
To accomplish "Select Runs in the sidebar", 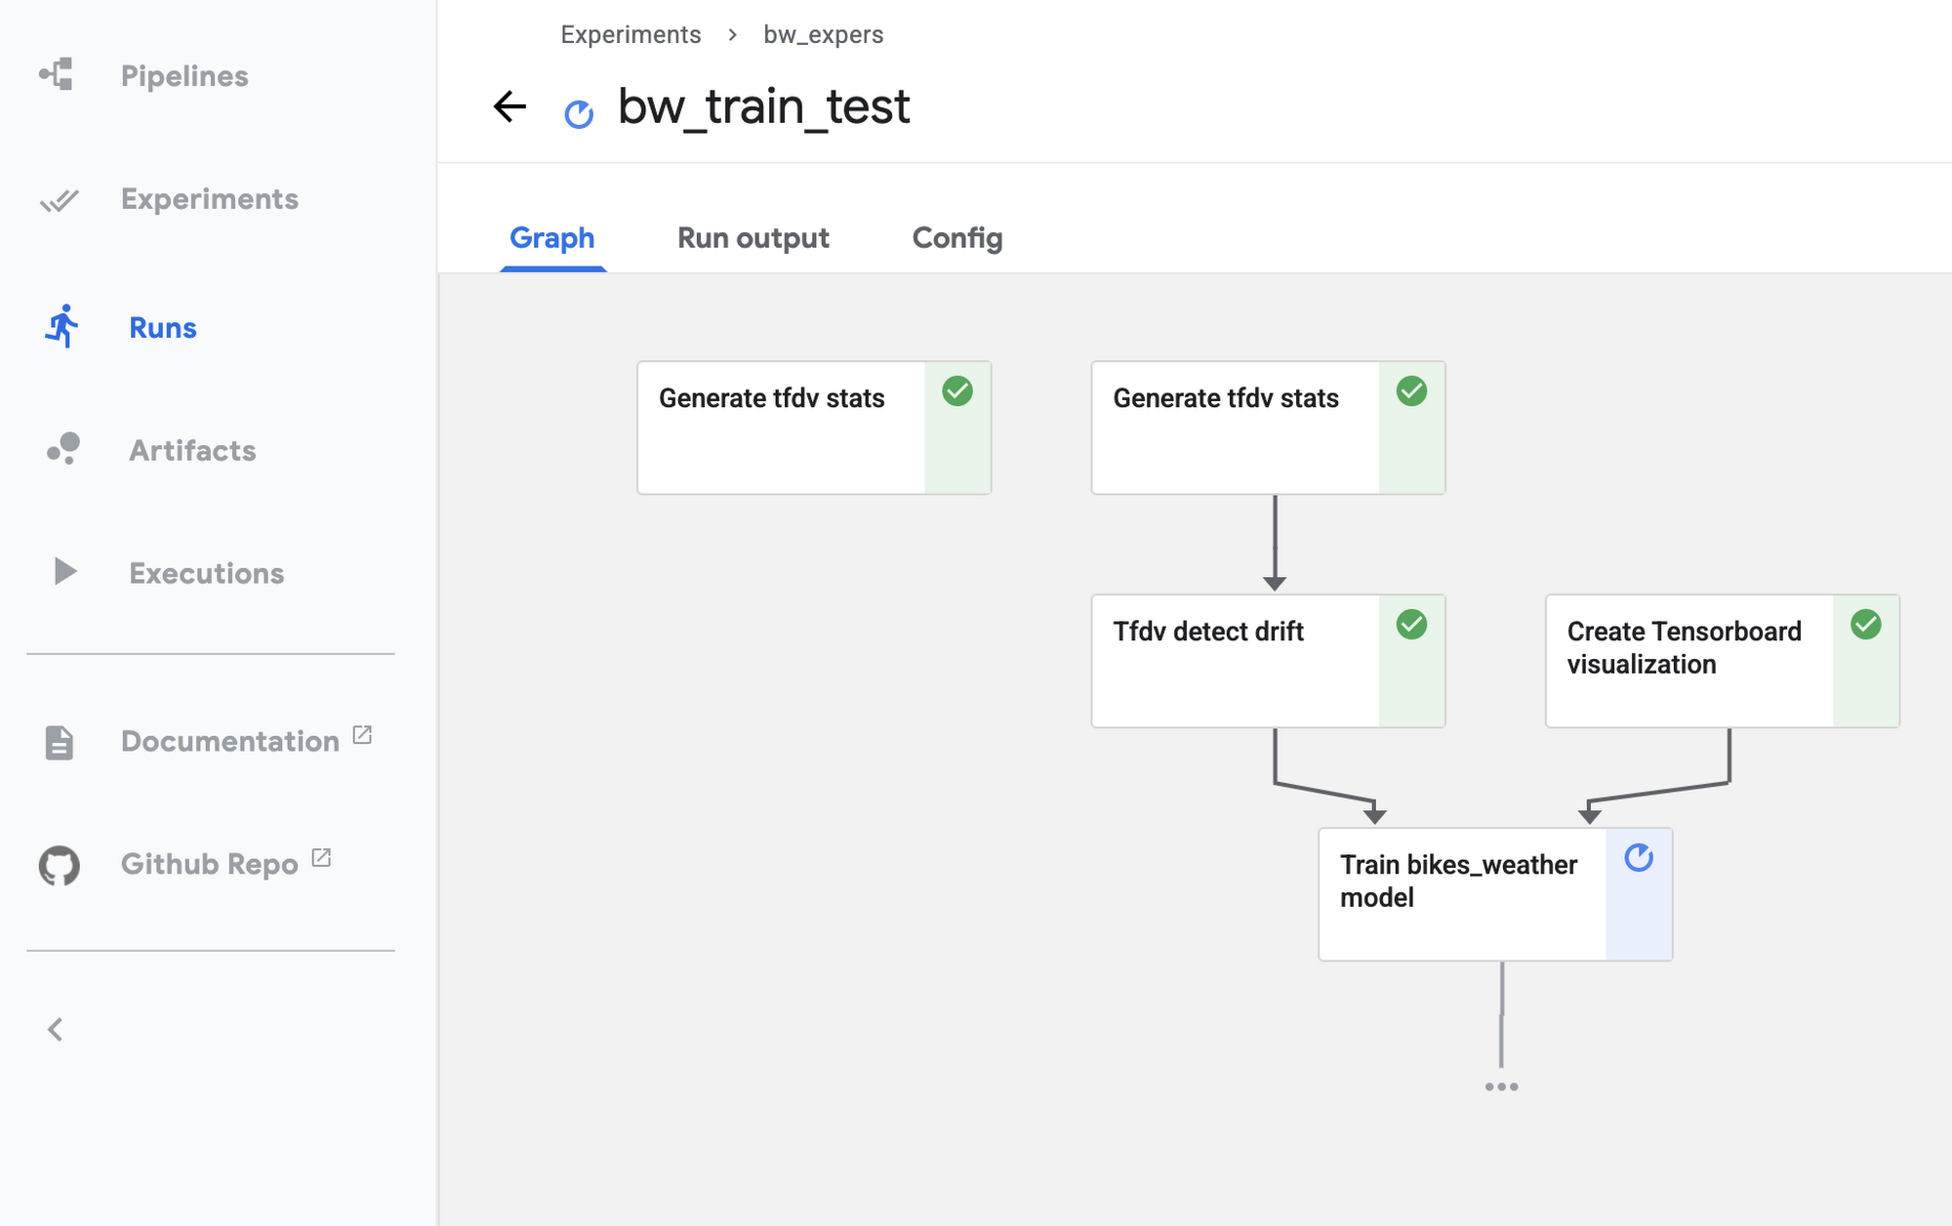I will tap(163, 328).
